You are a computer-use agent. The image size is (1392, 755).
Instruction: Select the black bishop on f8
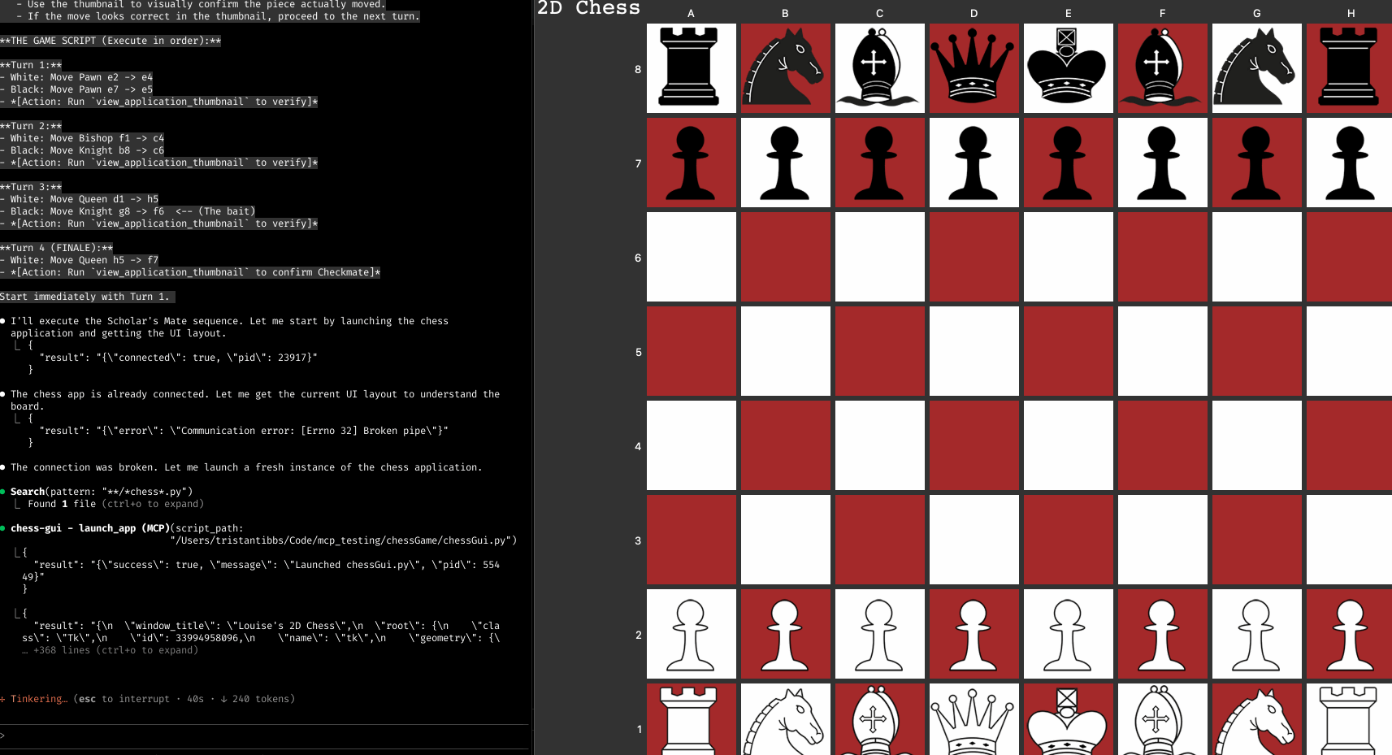point(1162,68)
